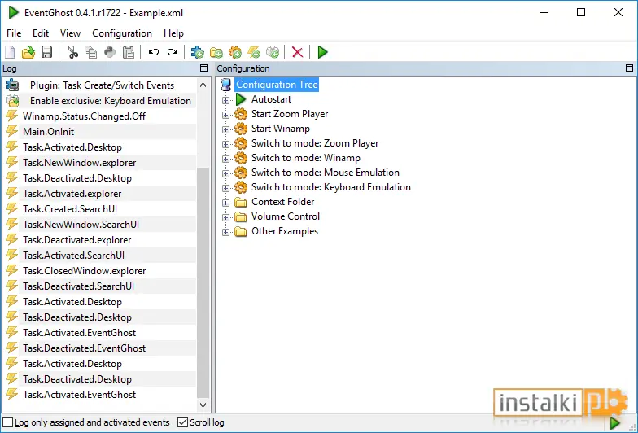Expand Switch to mode: Zoom Player
Screen dimensions: 638x433
point(225,143)
